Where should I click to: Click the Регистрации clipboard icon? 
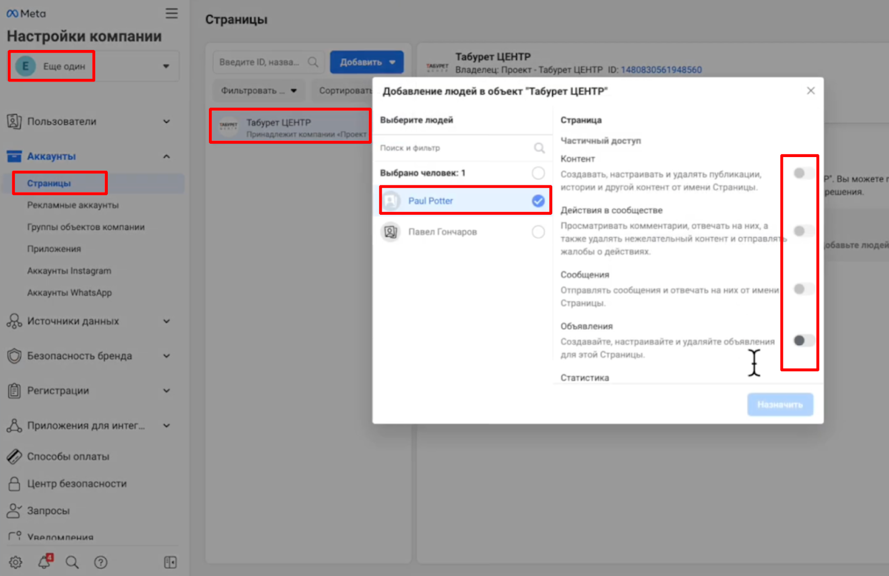click(x=14, y=391)
